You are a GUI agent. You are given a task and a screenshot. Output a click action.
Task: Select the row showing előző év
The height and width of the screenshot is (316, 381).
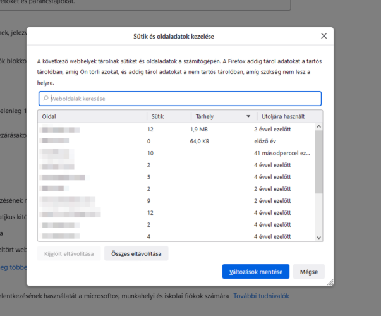click(x=177, y=141)
